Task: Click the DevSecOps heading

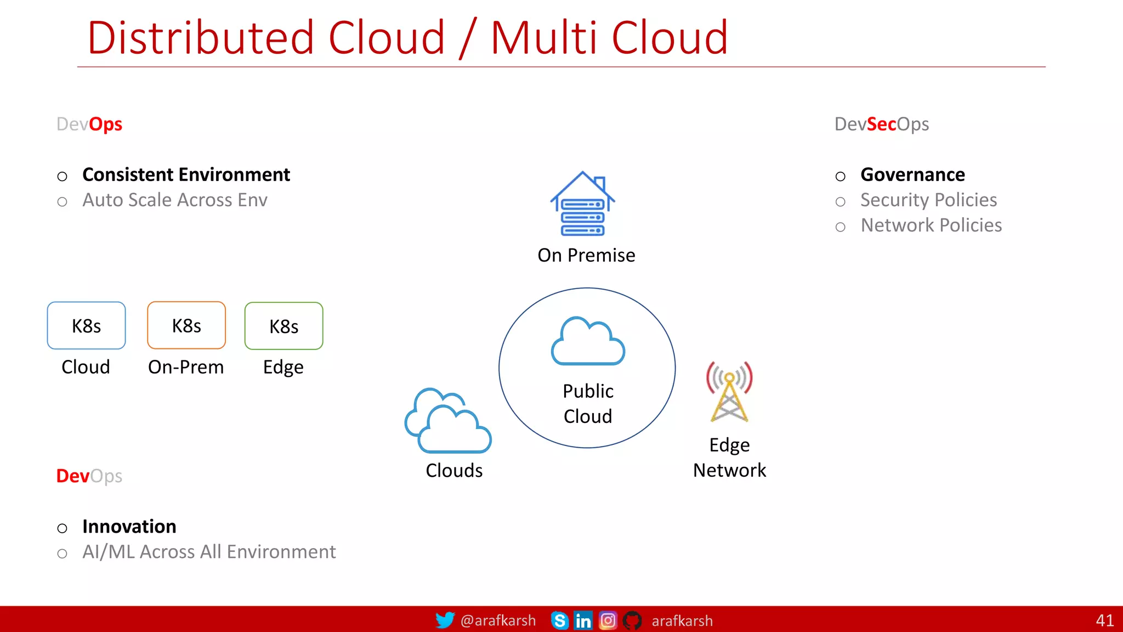Action: click(x=881, y=124)
